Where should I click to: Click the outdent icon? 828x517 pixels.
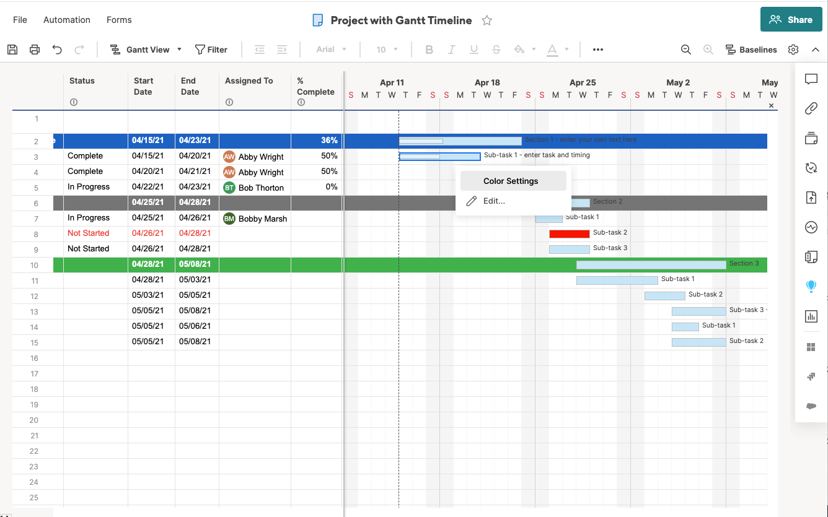260,50
